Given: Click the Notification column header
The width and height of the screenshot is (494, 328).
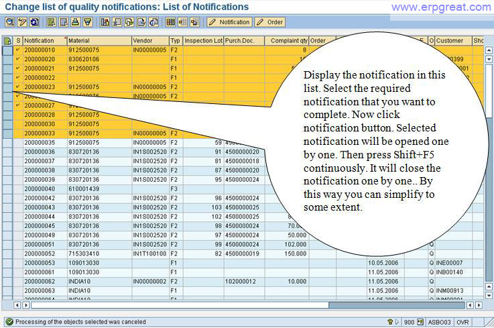Looking at the screenshot, I should [x=45, y=41].
